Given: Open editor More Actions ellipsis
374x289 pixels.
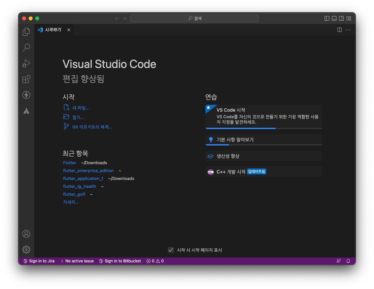Looking at the screenshot, I should [x=348, y=30].
